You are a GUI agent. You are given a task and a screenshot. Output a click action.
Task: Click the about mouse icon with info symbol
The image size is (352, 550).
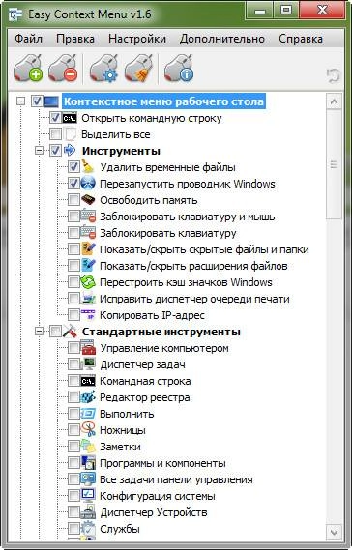(x=179, y=69)
